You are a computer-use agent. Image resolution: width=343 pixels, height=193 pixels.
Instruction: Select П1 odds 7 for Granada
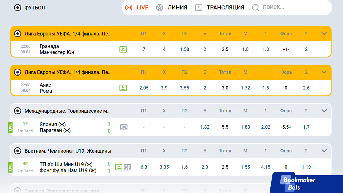[x=144, y=49]
